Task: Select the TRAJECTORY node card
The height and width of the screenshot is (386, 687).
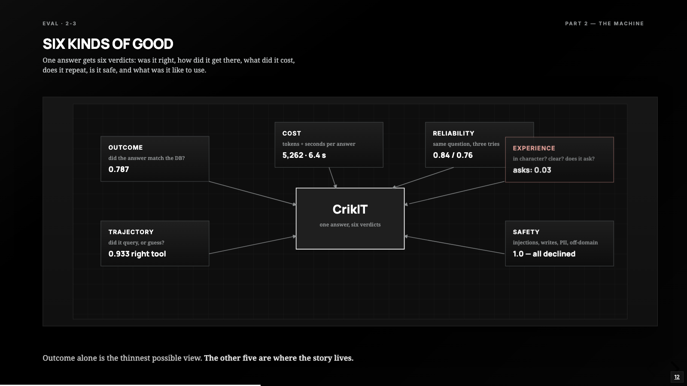Action: coord(155,243)
